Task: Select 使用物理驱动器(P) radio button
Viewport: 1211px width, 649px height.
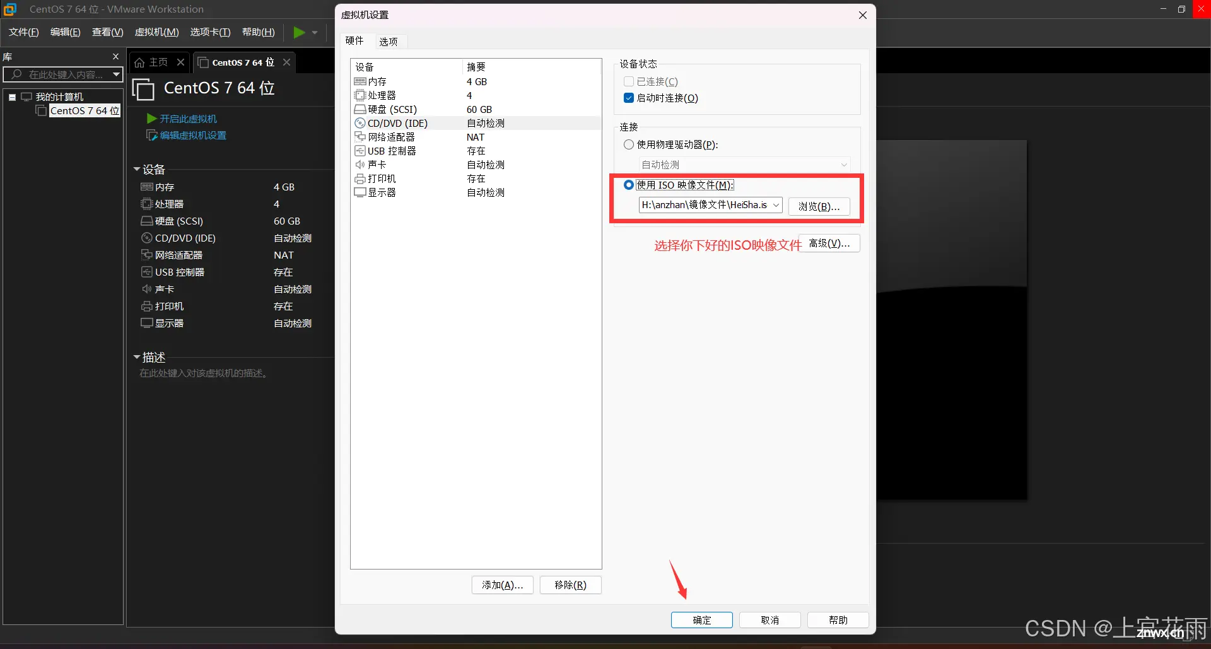Action: point(629,144)
